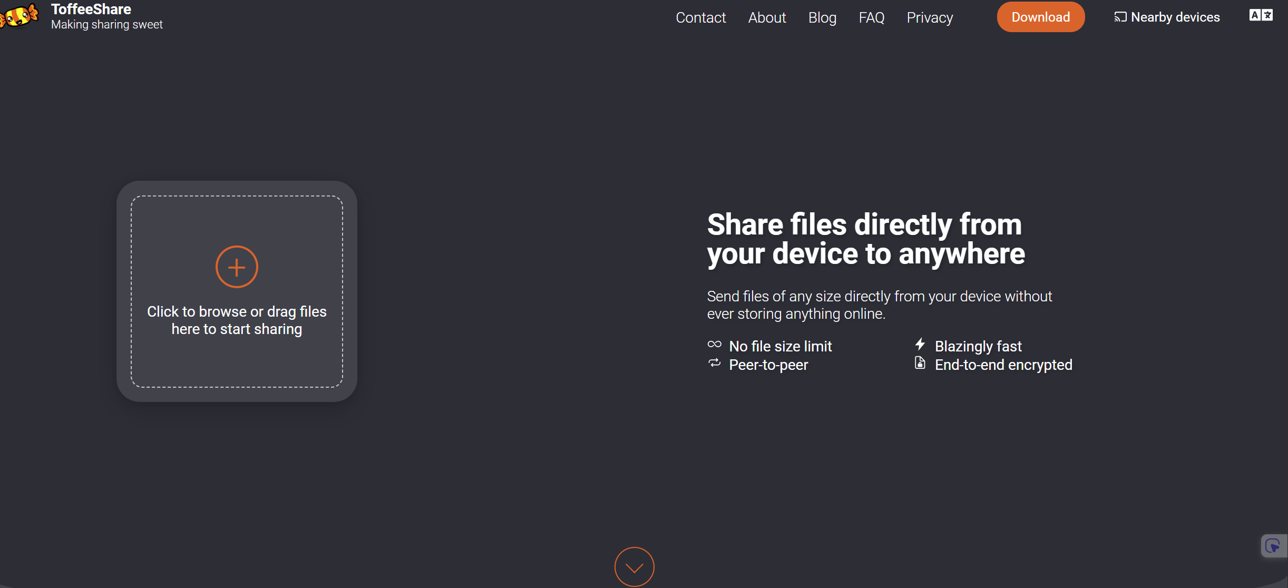Click the ToffeeShare title text
This screenshot has width=1288, height=588.
pos(91,9)
